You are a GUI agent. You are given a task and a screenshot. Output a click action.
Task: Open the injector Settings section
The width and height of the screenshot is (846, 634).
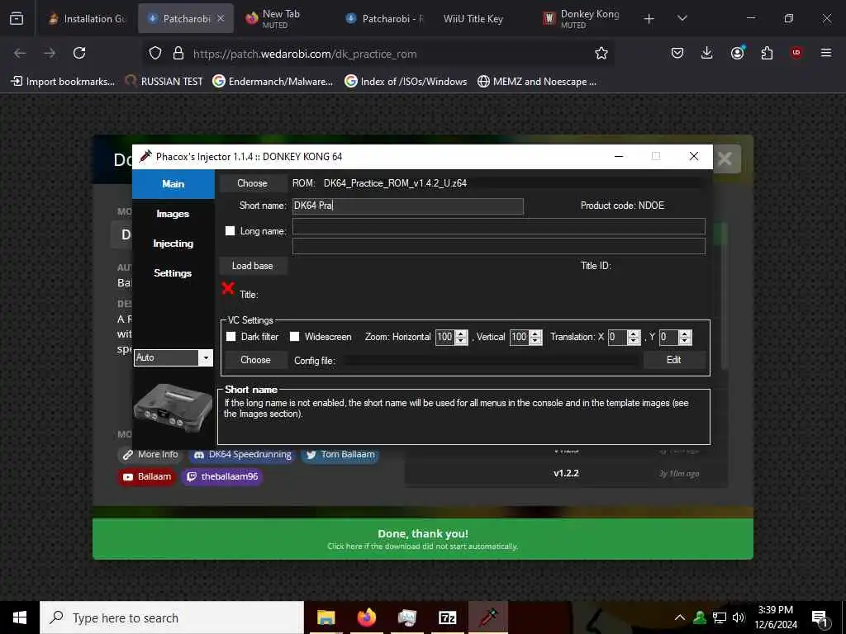pyautogui.click(x=173, y=272)
